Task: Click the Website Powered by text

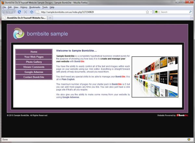Action: coord(166,115)
